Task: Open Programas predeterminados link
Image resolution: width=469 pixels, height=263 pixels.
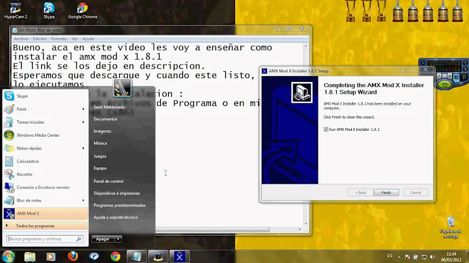Action: pos(119,205)
